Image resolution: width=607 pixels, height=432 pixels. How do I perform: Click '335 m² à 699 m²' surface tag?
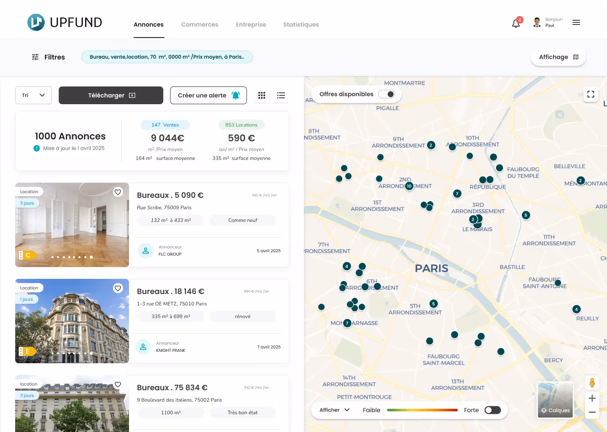[x=171, y=316]
